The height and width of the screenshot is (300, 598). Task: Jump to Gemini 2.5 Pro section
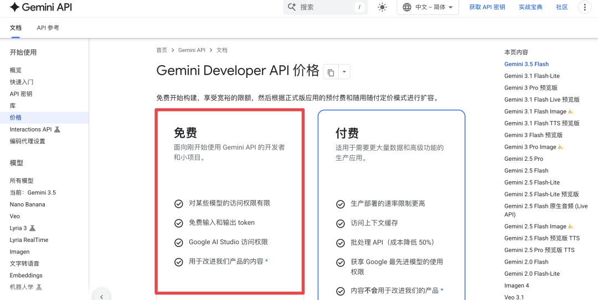(524, 159)
